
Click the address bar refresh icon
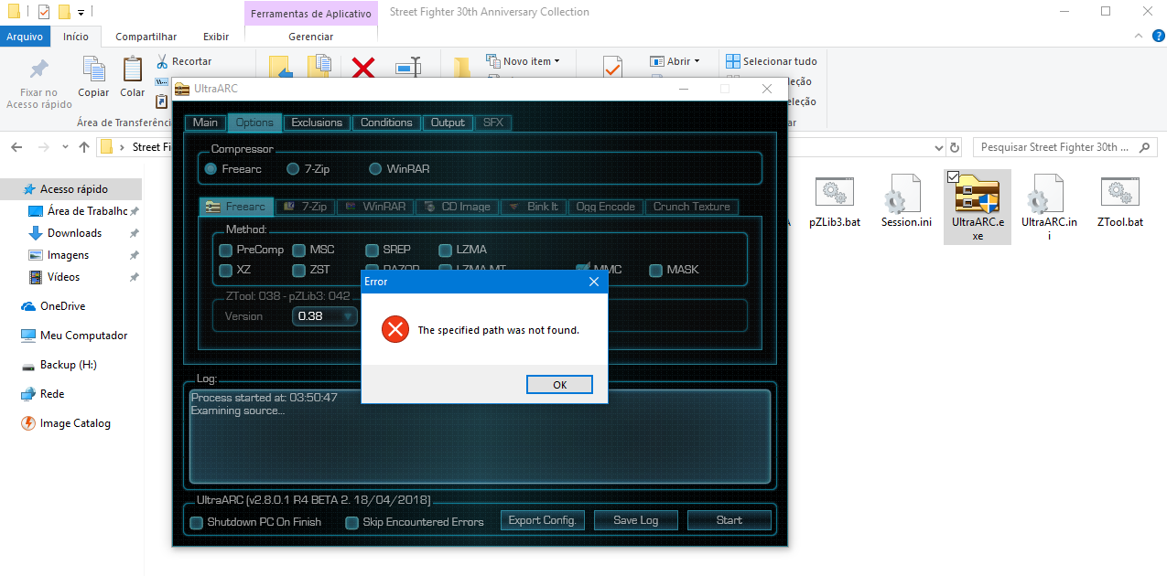[955, 147]
